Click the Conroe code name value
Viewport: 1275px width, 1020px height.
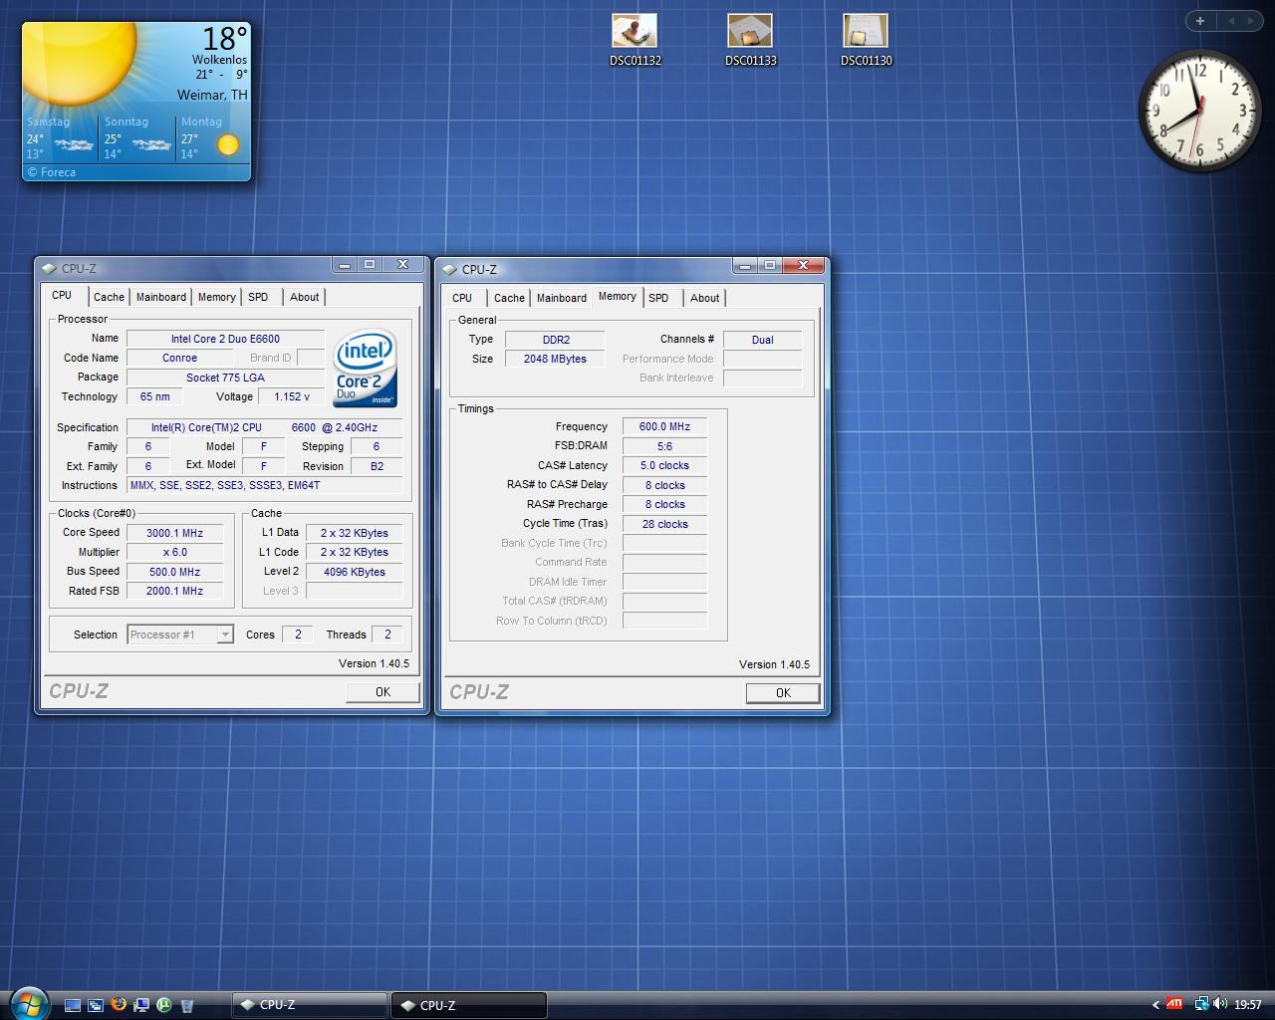tap(180, 358)
